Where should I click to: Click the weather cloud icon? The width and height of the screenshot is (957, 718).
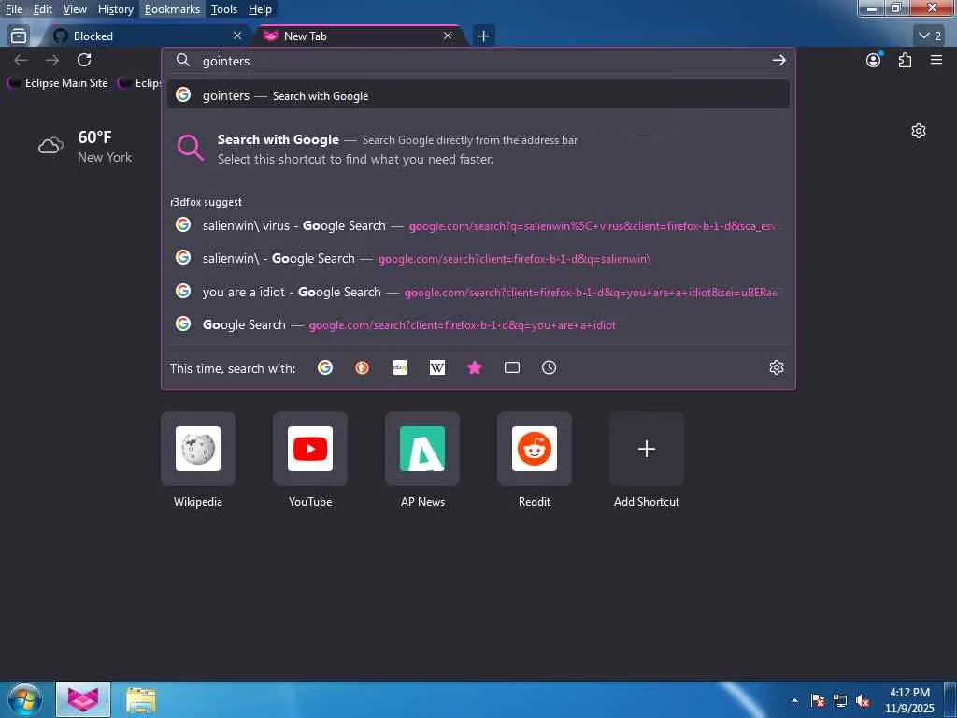coord(50,145)
